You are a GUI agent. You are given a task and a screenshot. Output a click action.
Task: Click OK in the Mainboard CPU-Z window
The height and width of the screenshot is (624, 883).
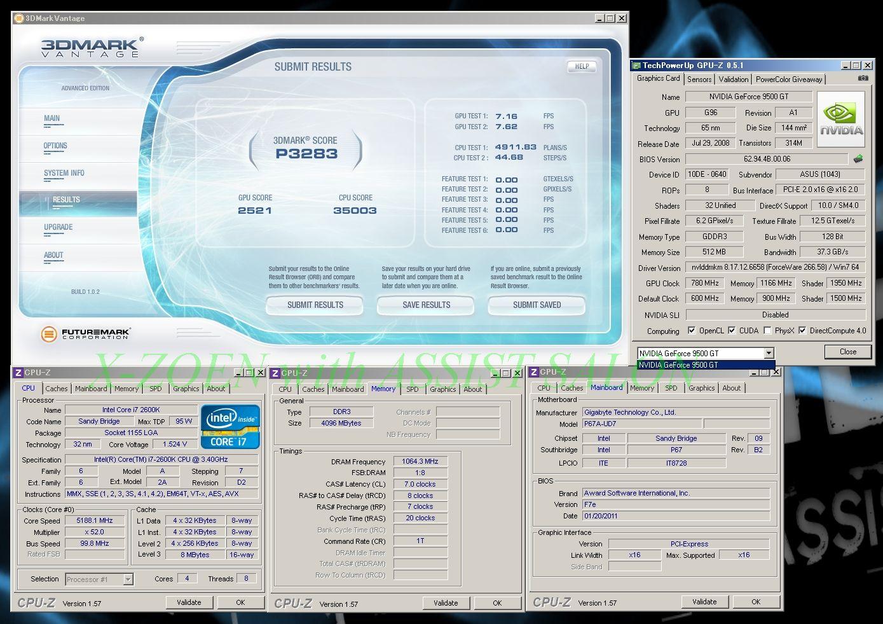[756, 602]
